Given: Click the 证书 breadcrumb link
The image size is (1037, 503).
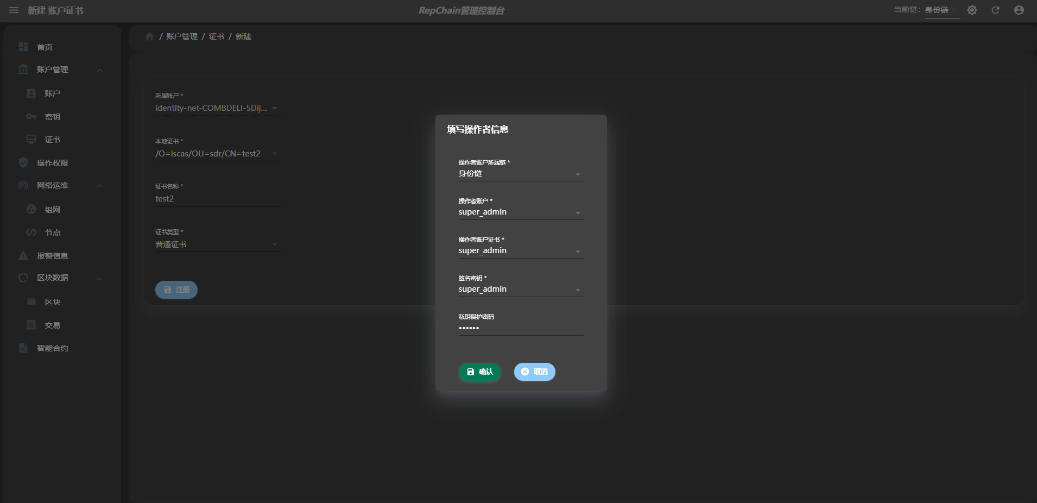Looking at the screenshot, I should coord(217,36).
